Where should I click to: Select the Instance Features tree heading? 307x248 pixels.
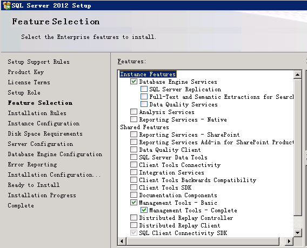click(x=148, y=74)
